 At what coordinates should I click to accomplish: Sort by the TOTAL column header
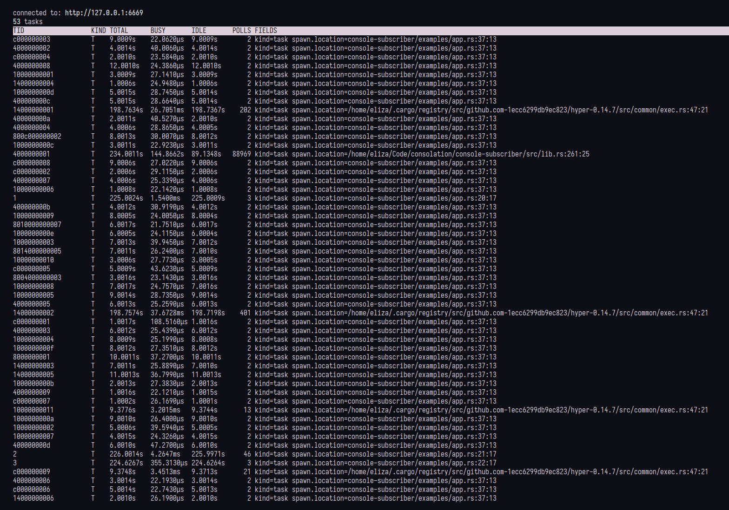pos(119,31)
